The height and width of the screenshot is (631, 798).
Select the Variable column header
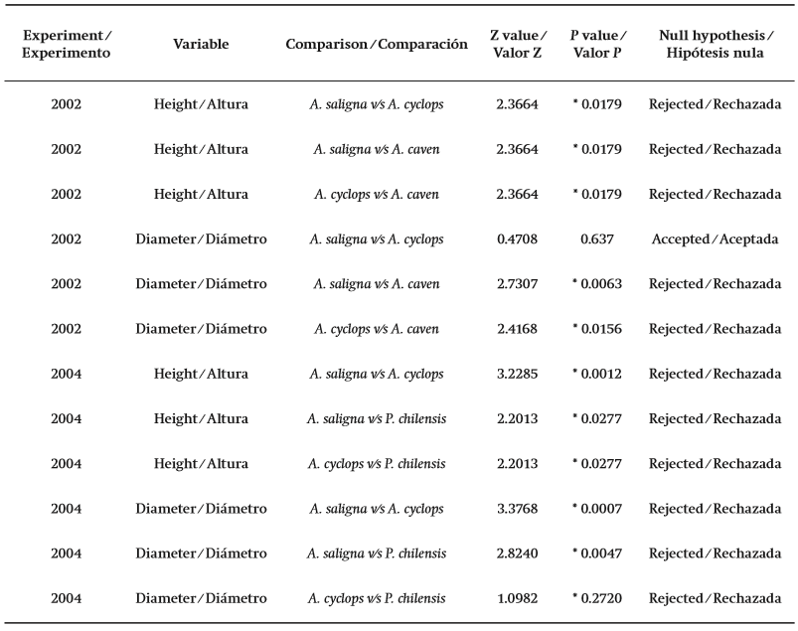click(x=201, y=45)
